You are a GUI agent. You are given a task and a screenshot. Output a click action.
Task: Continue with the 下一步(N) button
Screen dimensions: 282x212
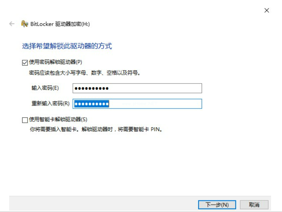point(217,205)
